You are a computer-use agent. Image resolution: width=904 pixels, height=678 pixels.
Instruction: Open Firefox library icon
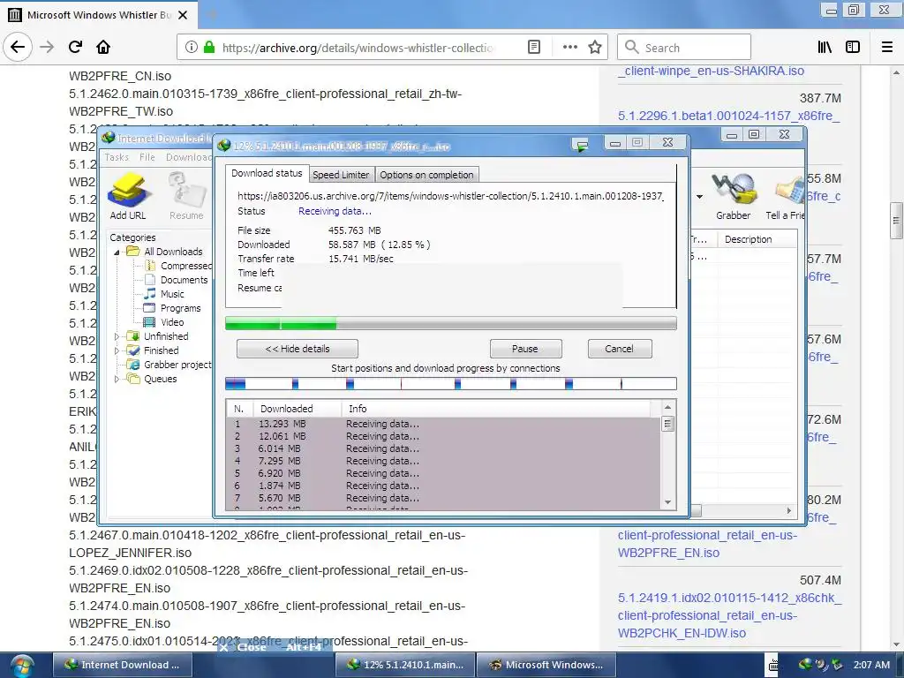pos(825,48)
